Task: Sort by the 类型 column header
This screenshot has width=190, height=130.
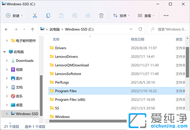Action: 179,39
